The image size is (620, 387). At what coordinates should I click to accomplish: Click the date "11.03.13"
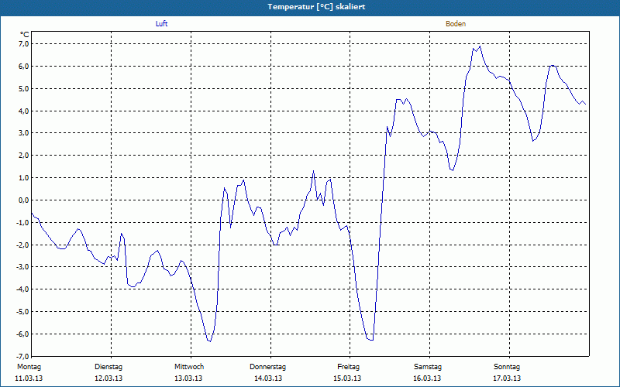tap(29, 378)
